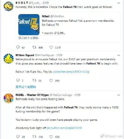The image size is (124, 139).
Task: Open the chevron menu on FADEL's tweet
Action: coord(119,95)
